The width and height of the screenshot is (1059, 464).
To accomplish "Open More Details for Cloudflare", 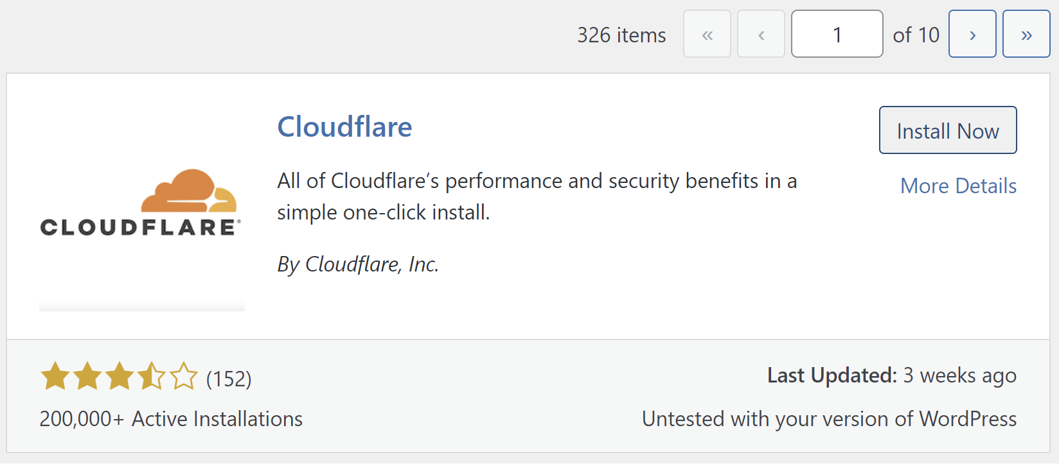I will [958, 186].
